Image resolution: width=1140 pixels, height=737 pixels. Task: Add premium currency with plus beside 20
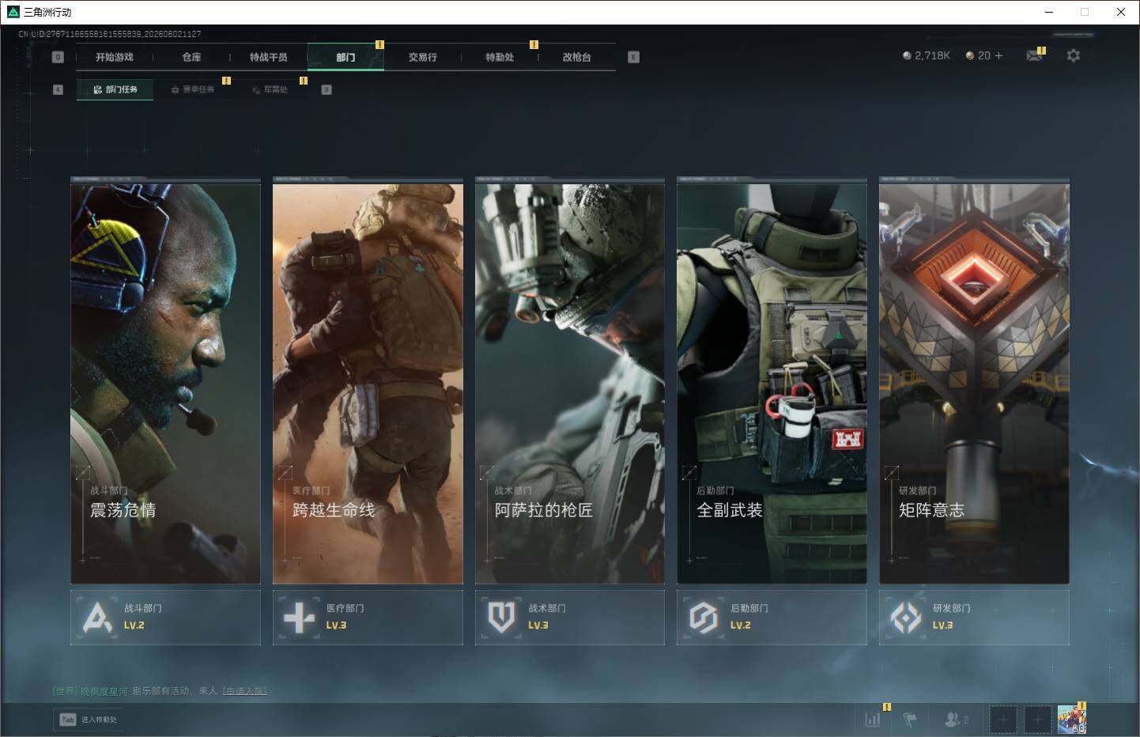click(x=998, y=55)
